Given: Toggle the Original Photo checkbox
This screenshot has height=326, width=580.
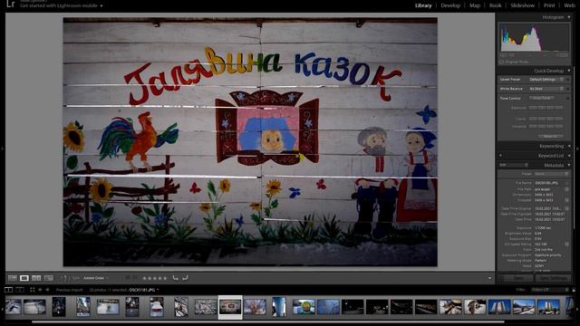Looking at the screenshot, I should tap(502, 62).
